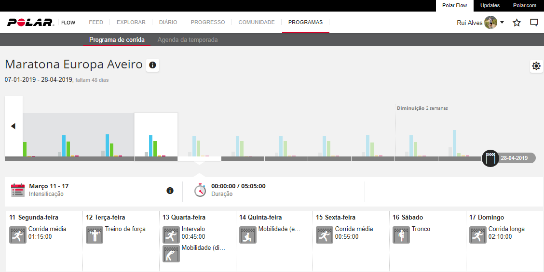Screen dimensions: 544x272
Task: Open Wednesday's Mobilidade stretching icon
Action: point(171,254)
